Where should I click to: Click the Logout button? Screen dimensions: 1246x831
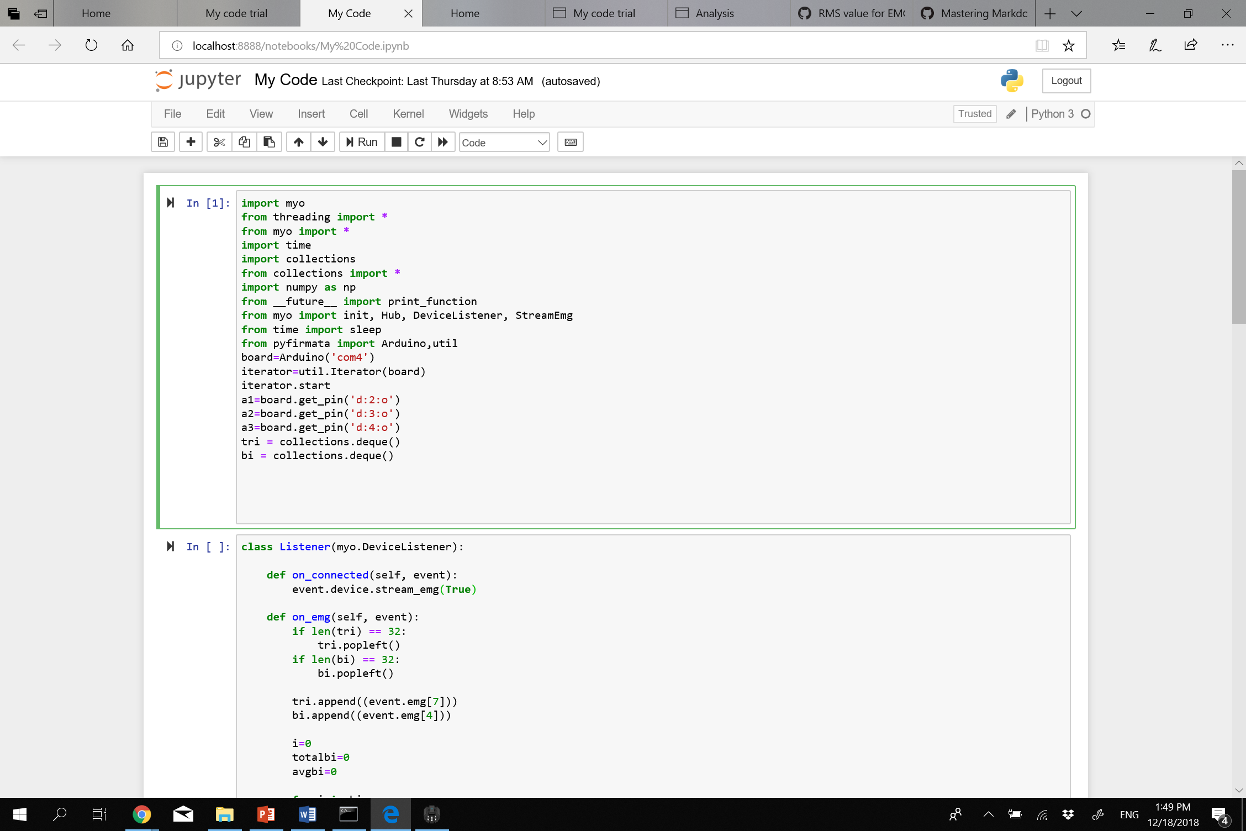point(1066,81)
